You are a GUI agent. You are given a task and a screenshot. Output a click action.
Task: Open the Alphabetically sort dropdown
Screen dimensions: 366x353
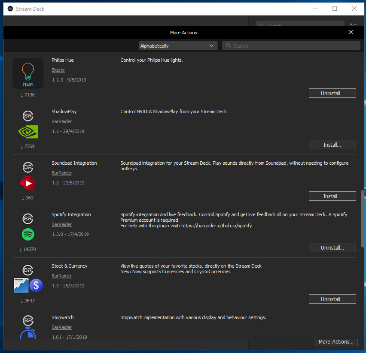pos(178,45)
